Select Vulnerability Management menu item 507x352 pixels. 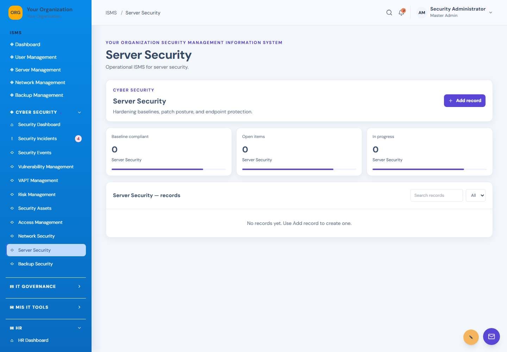(46, 167)
